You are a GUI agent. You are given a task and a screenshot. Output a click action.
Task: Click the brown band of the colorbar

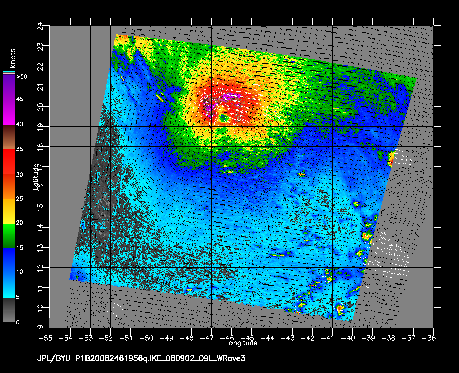point(9,137)
